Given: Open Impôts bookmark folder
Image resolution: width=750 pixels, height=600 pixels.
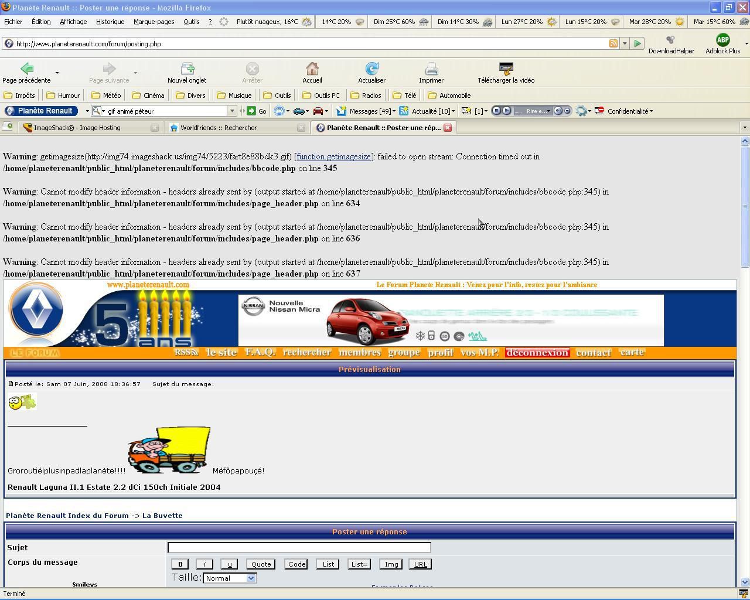Looking at the screenshot, I should (x=19, y=96).
